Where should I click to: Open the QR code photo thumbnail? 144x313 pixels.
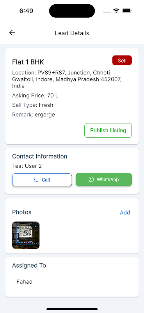tap(26, 236)
